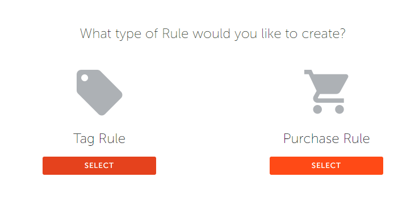Click the heading asking what Rule type to create
The image size is (415, 206).
213,34
